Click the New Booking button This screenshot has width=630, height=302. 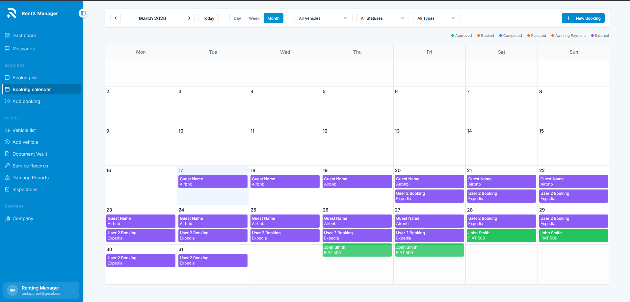tap(583, 18)
